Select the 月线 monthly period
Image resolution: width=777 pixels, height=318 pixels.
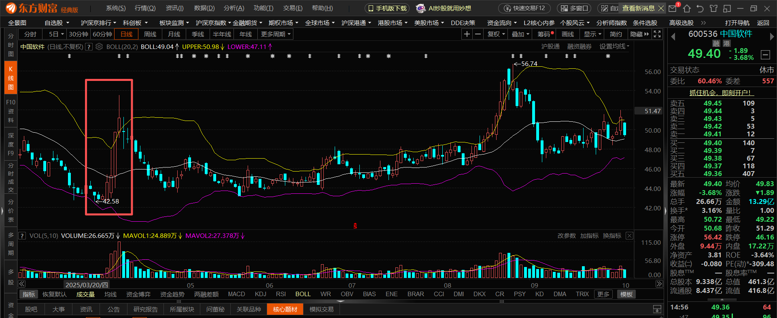pyautogui.click(x=174, y=34)
